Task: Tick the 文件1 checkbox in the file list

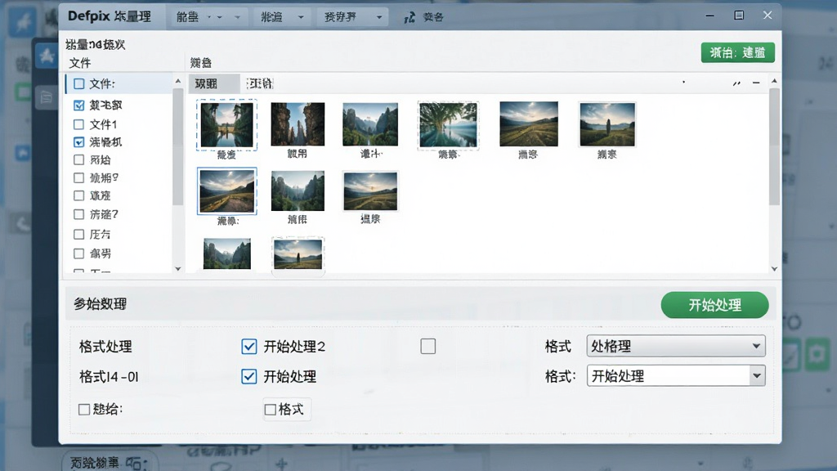Action: pos(79,124)
